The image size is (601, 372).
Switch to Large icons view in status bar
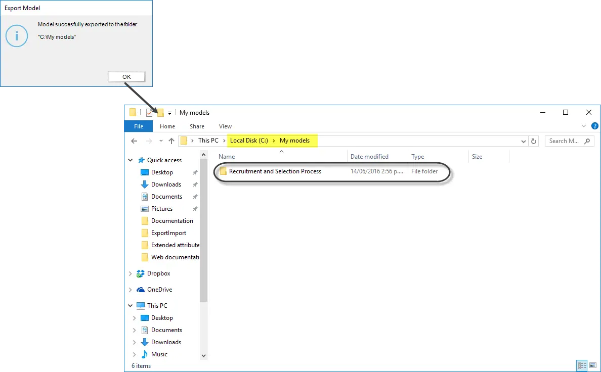click(592, 365)
